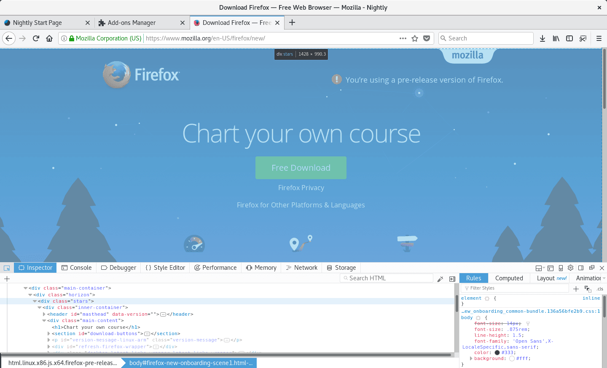Collapse the main-container div node
The height and width of the screenshot is (368, 607).
point(25,288)
